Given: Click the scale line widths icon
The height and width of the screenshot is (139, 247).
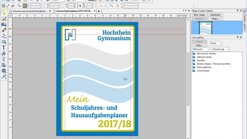Looking at the screenshot, I should [x=111, y=6].
